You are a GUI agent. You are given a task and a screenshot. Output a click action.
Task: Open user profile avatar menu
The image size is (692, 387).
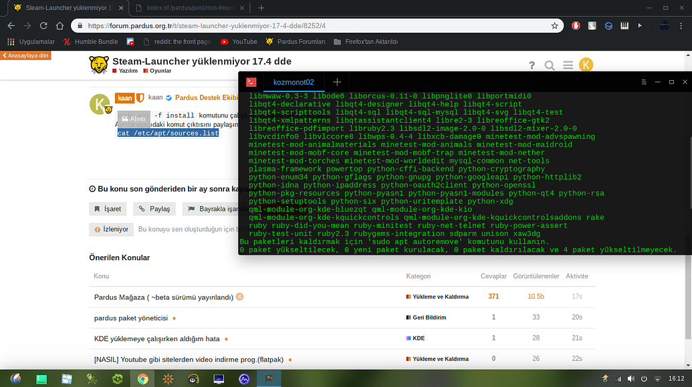pos(586,65)
